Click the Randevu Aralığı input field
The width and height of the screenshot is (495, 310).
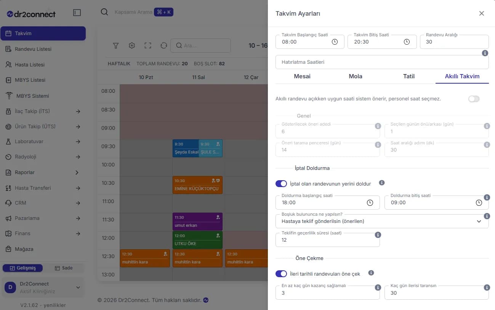(x=454, y=42)
